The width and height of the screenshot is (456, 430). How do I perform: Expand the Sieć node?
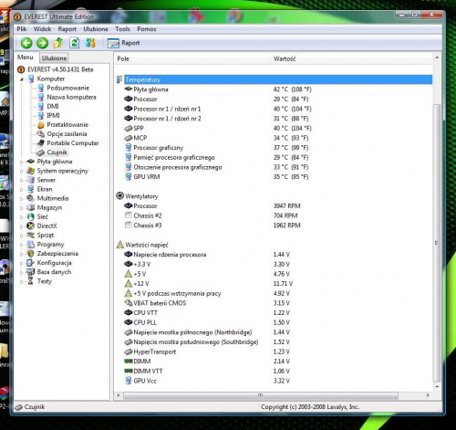[x=22, y=217]
